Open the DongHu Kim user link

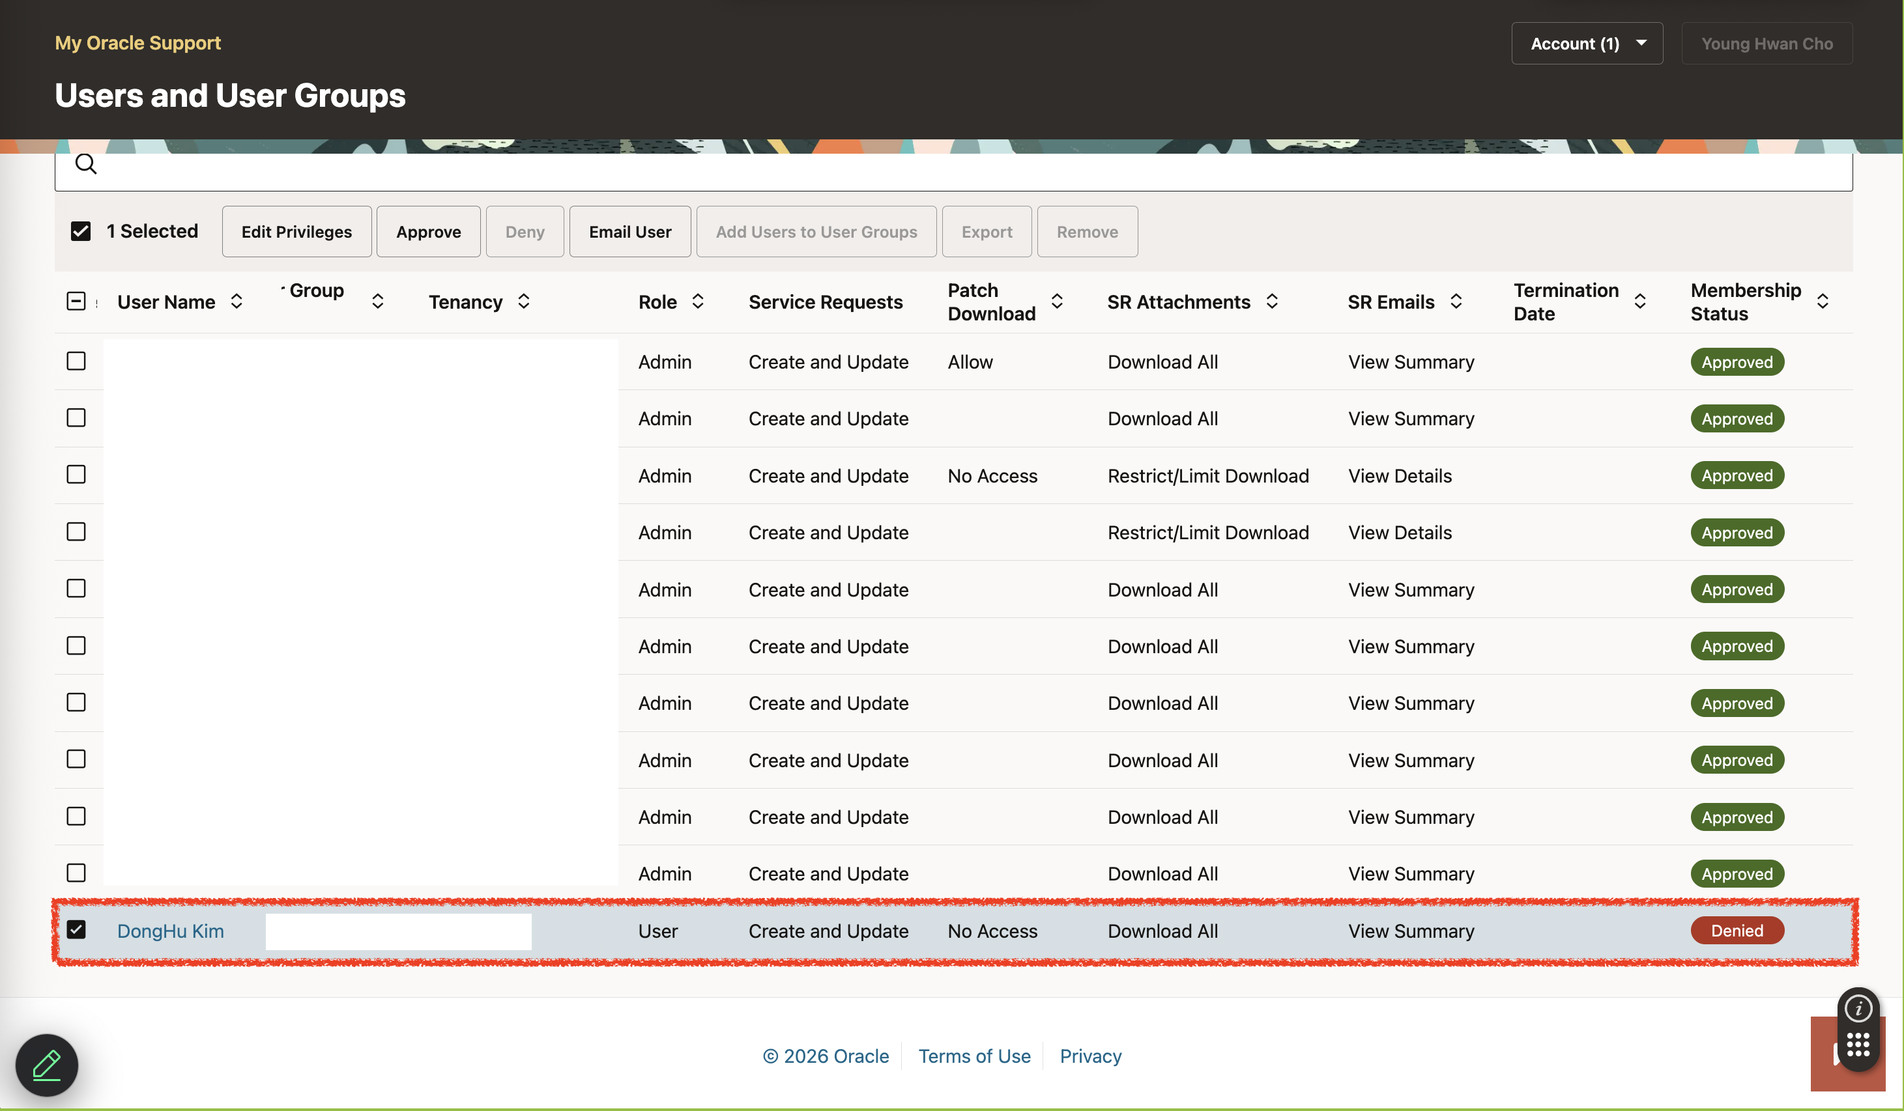coord(171,931)
